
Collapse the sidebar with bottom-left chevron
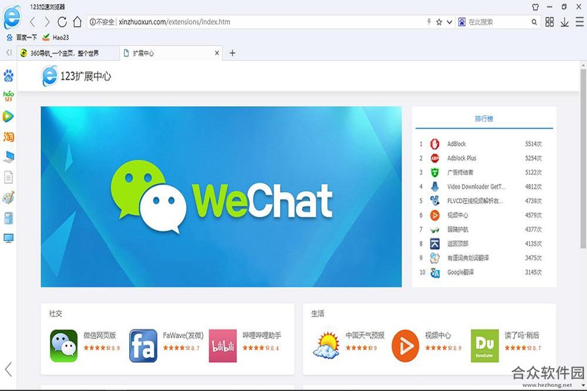coord(8,369)
